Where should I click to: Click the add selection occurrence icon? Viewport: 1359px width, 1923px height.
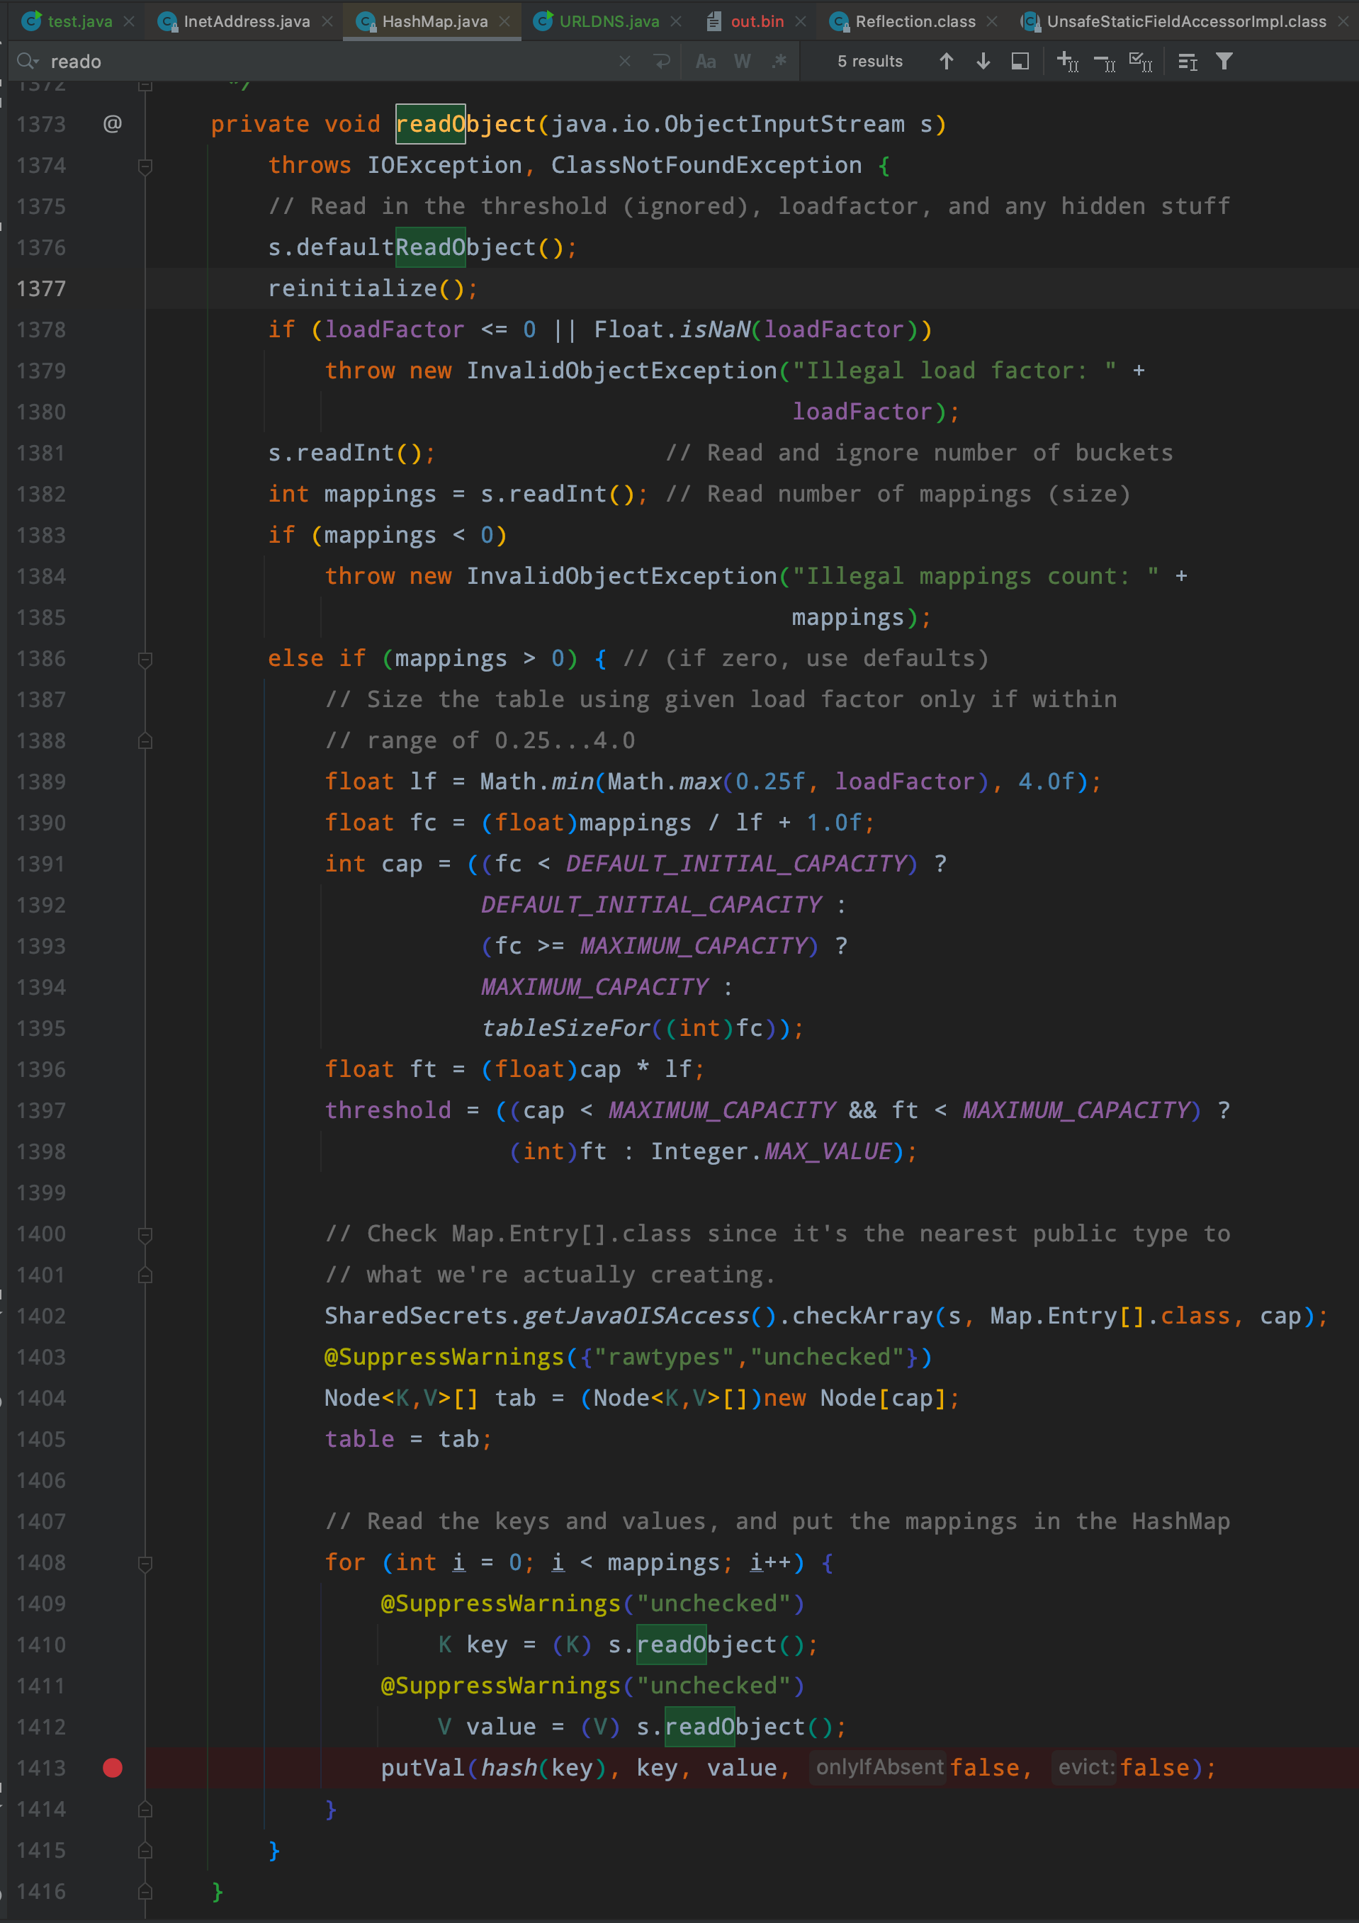(x=1068, y=60)
